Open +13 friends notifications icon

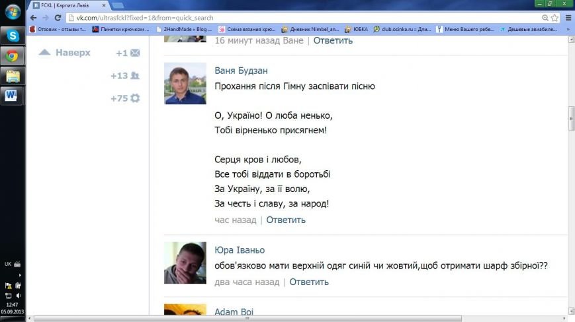click(135, 76)
